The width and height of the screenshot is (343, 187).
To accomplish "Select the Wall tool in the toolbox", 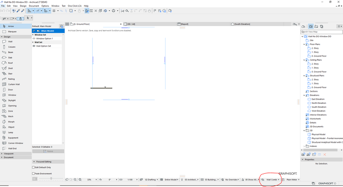I will click(x=16, y=41).
